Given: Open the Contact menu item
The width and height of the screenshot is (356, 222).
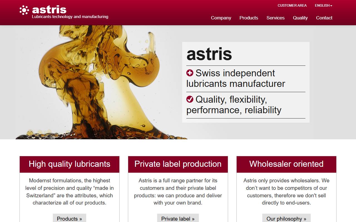Looking at the screenshot, I should [x=324, y=18].
